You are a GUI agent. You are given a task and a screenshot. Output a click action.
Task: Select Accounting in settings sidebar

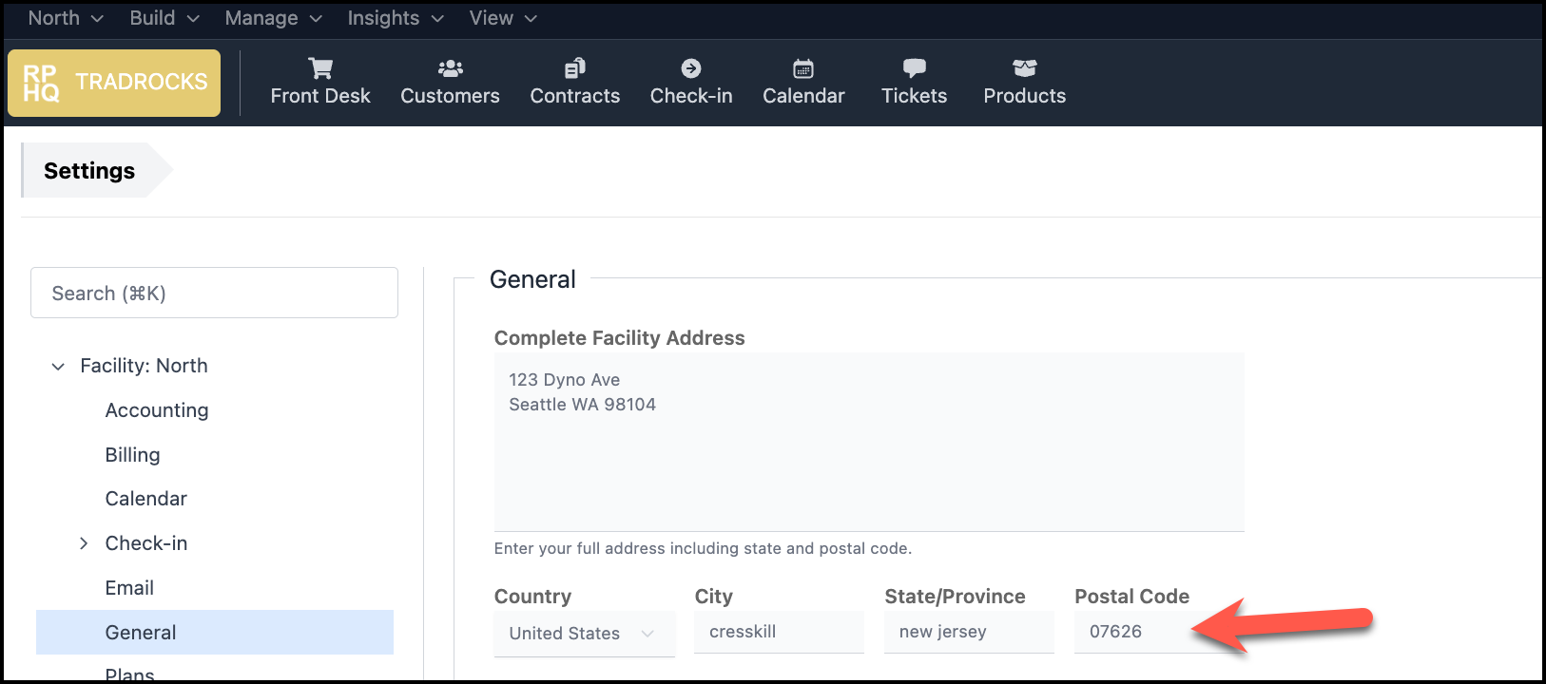click(157, 410)
